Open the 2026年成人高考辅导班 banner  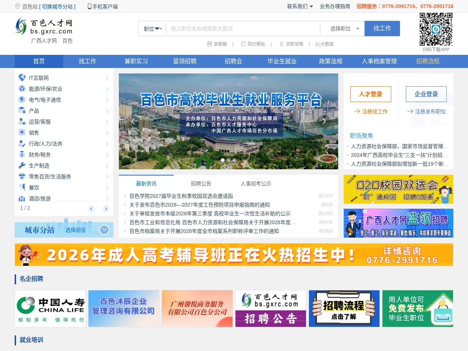pyautogui.click(x=234, y=255)
